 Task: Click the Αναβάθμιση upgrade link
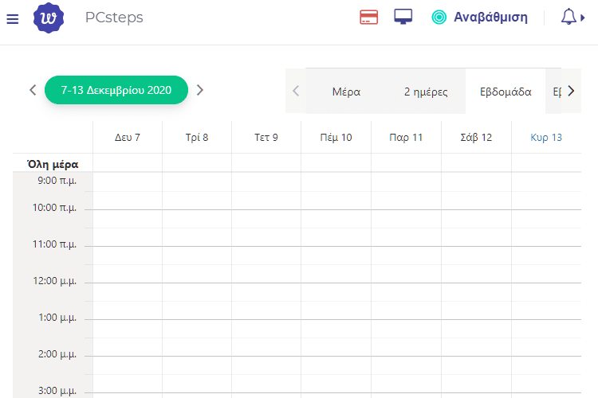(x=490, y=18)
